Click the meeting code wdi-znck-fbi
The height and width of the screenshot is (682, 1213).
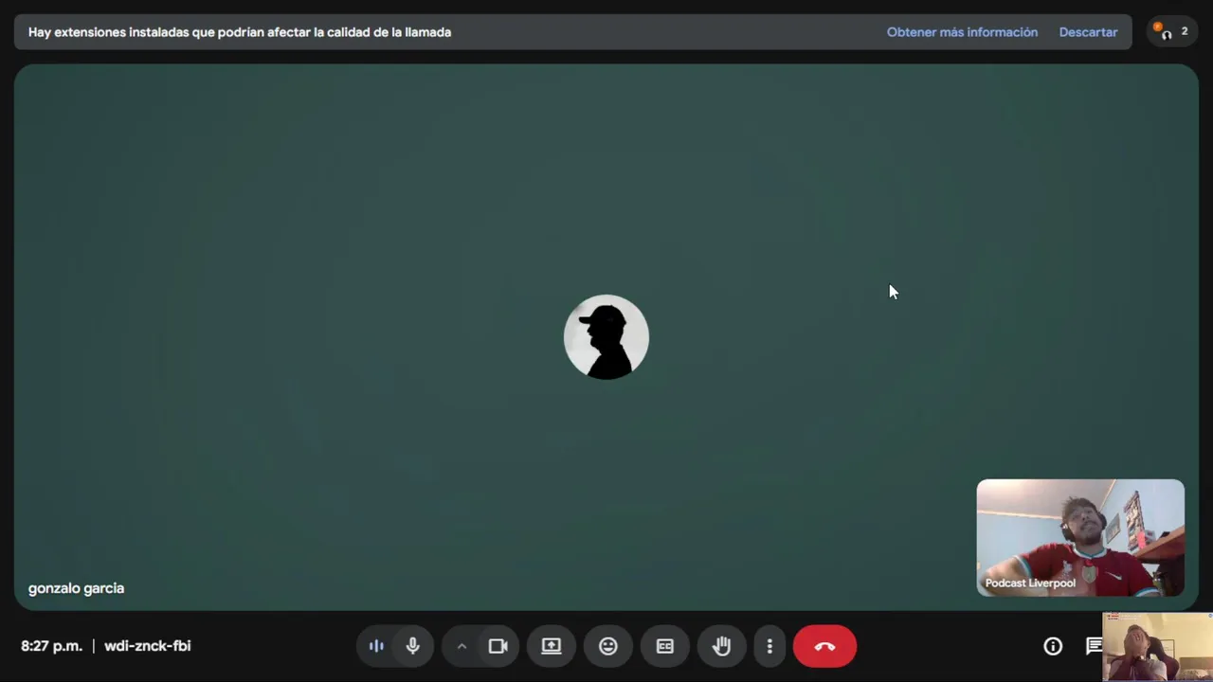[x=147, y=646]
